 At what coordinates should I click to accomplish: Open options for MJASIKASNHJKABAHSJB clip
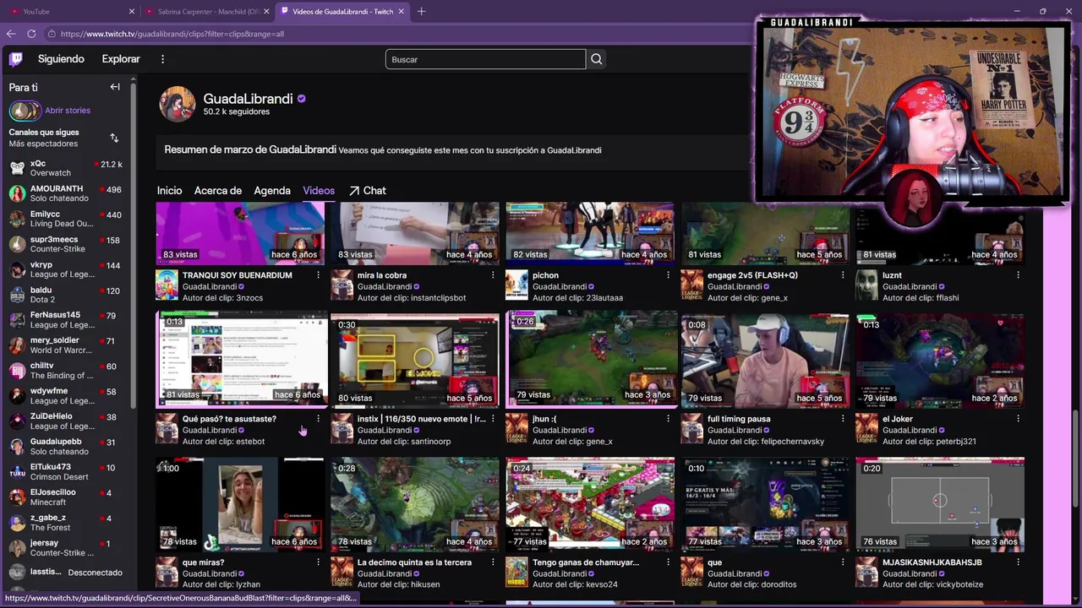pos(1018,562)
